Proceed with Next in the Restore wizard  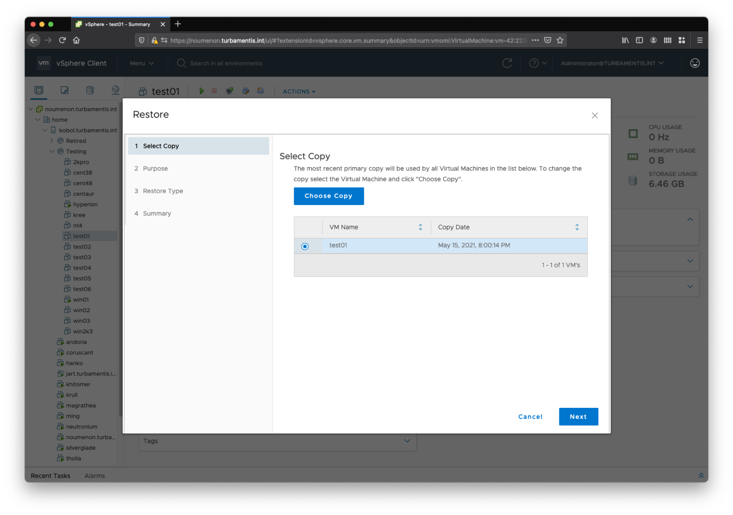[578, 417]
